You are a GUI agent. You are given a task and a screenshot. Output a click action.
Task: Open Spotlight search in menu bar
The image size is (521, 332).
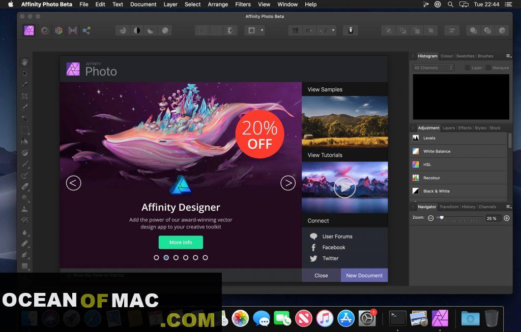coord(450,4)
